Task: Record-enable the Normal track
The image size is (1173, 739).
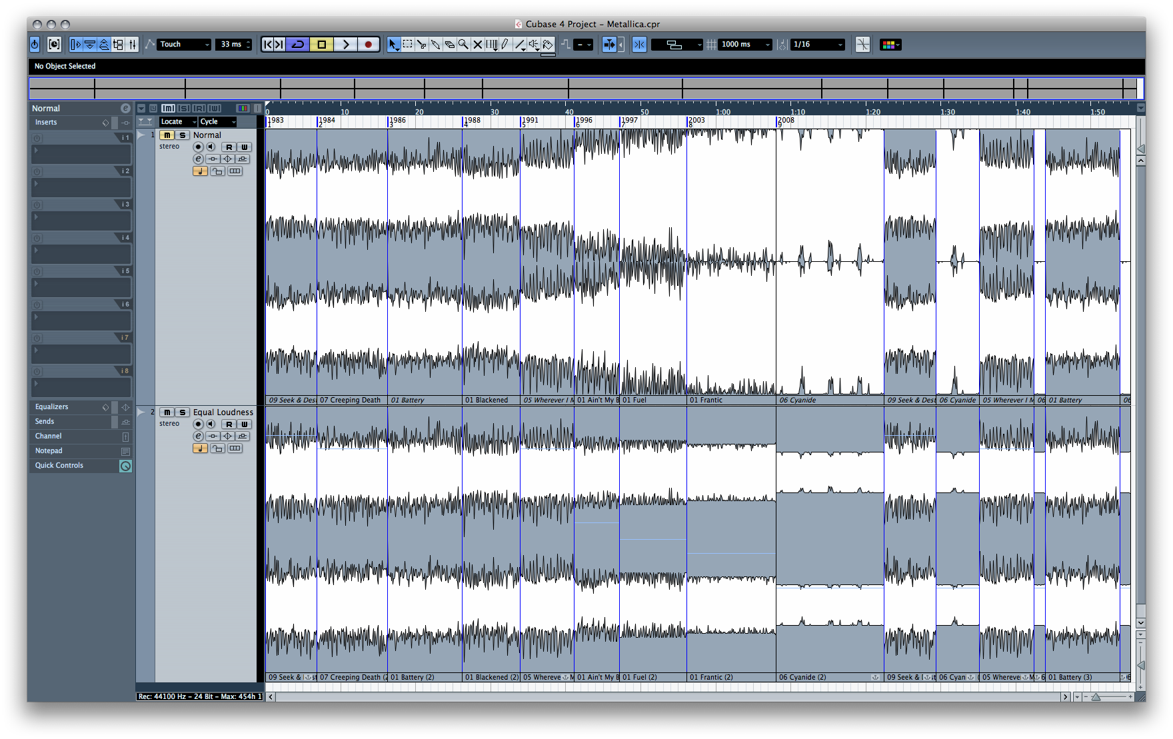Action: point(198,147)
